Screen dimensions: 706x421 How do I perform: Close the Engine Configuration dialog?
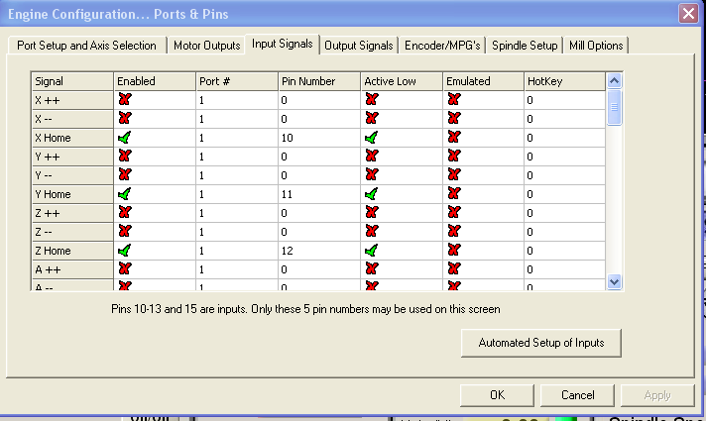[x=687, y=13]
